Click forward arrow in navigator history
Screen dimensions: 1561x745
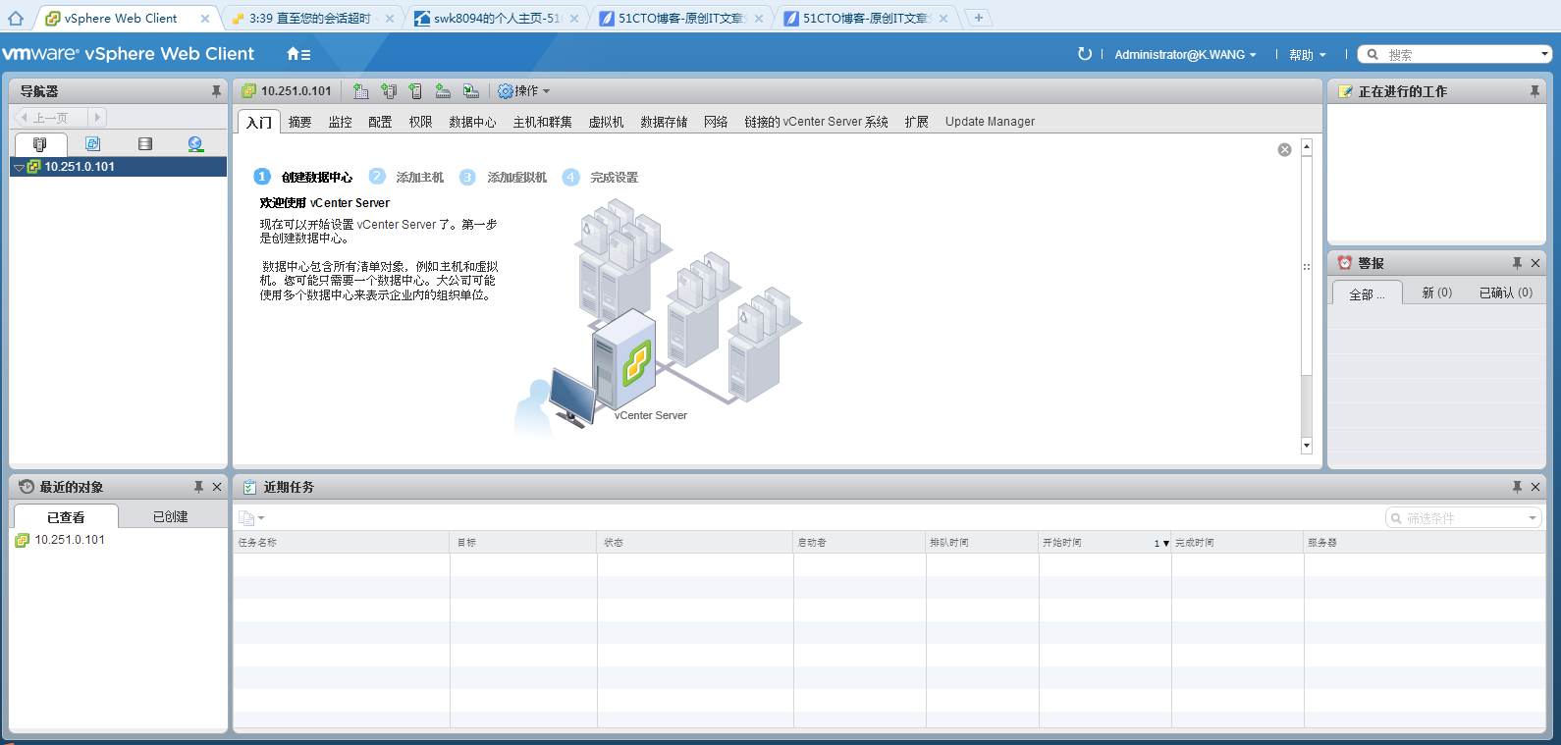96,118
